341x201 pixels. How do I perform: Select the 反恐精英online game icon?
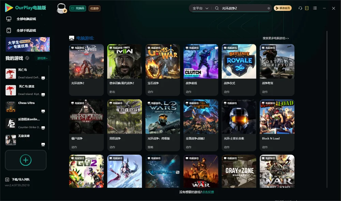(11, 124)
